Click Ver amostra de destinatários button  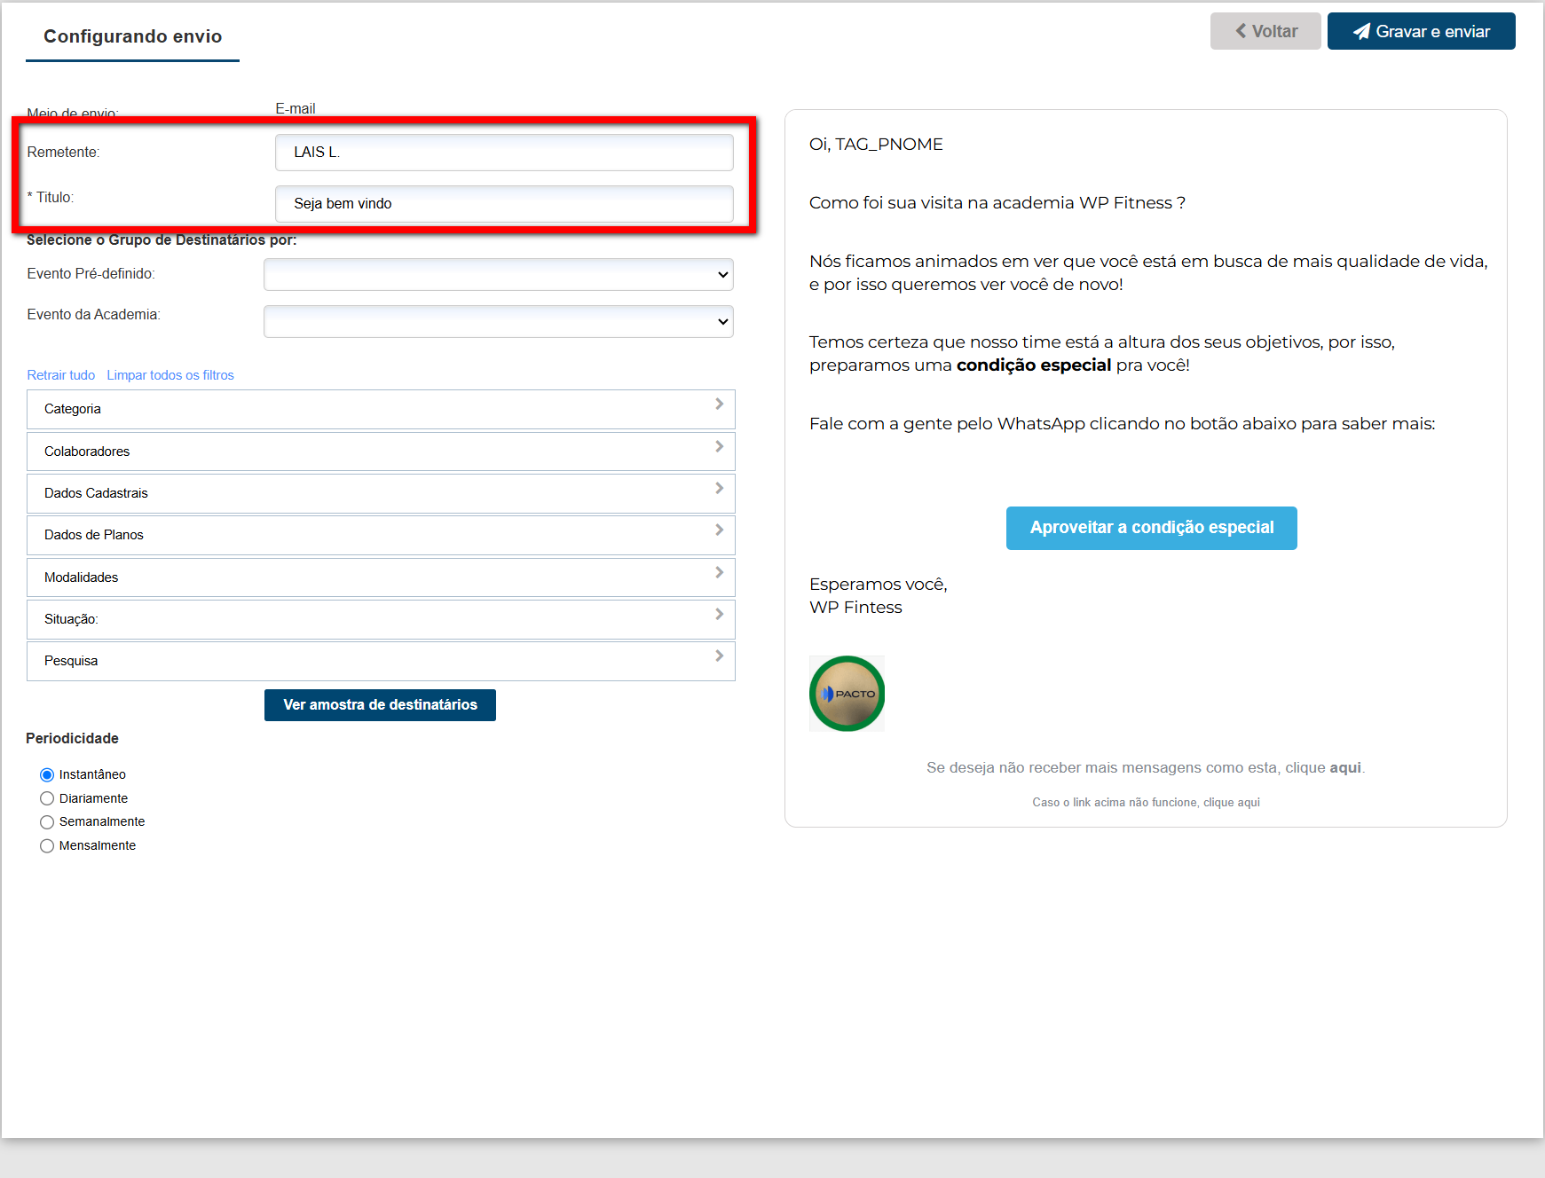[380, 705]
